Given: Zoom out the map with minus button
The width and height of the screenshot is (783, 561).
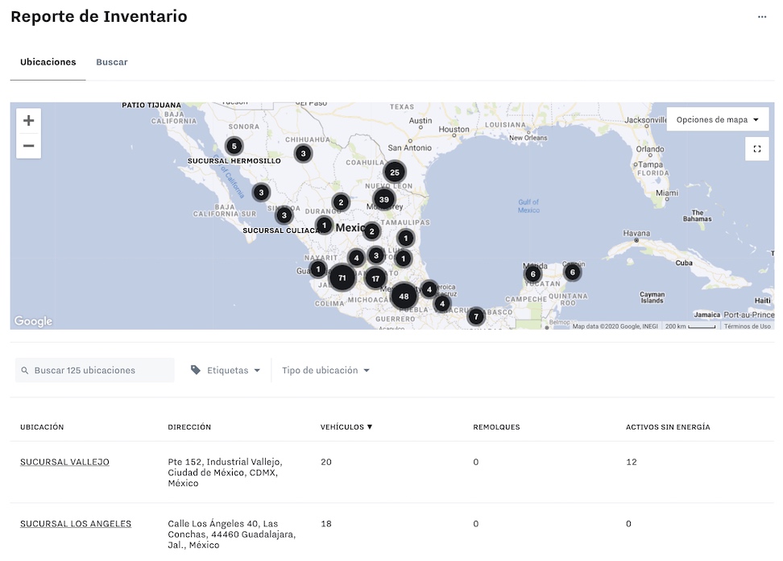Looking at the screenshot, I should point(28,146).
